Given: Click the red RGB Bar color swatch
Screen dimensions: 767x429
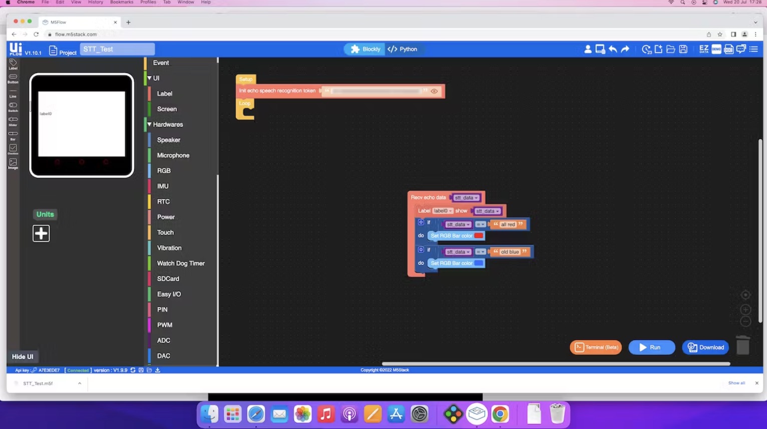Looking at the screenshot, I should click(x=479, y=236).
